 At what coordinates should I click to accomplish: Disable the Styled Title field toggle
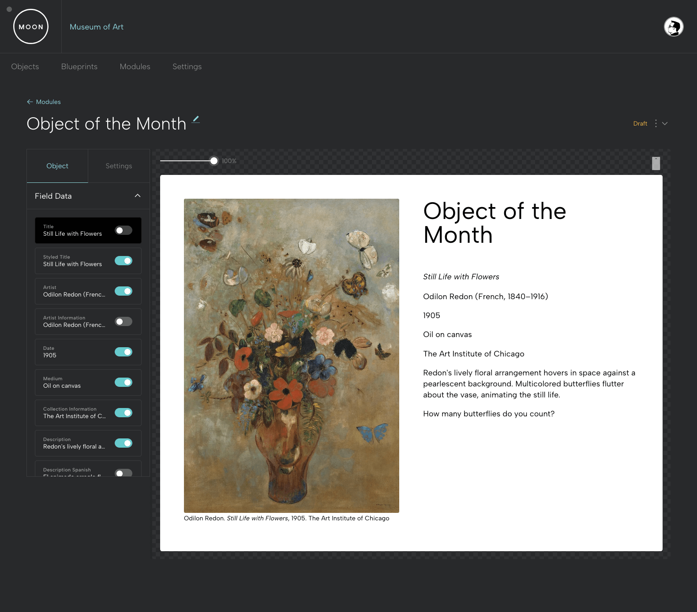click(124, 261)
